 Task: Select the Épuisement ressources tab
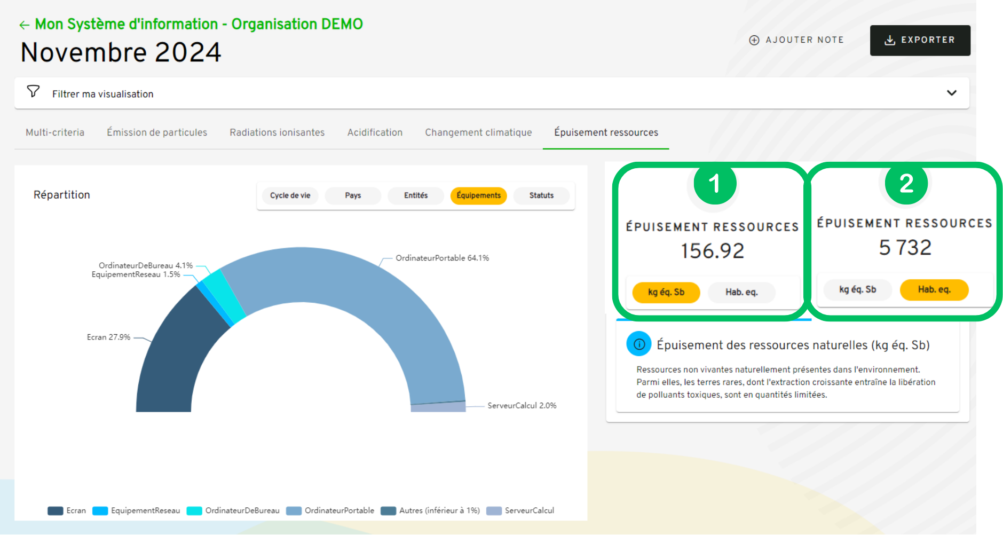(x=606, y=132)
